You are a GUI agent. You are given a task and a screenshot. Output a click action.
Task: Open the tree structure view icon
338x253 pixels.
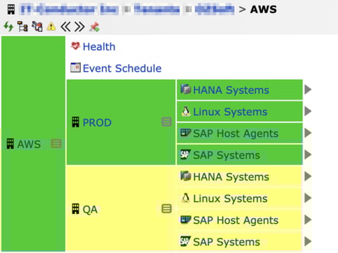click(22, 27)
